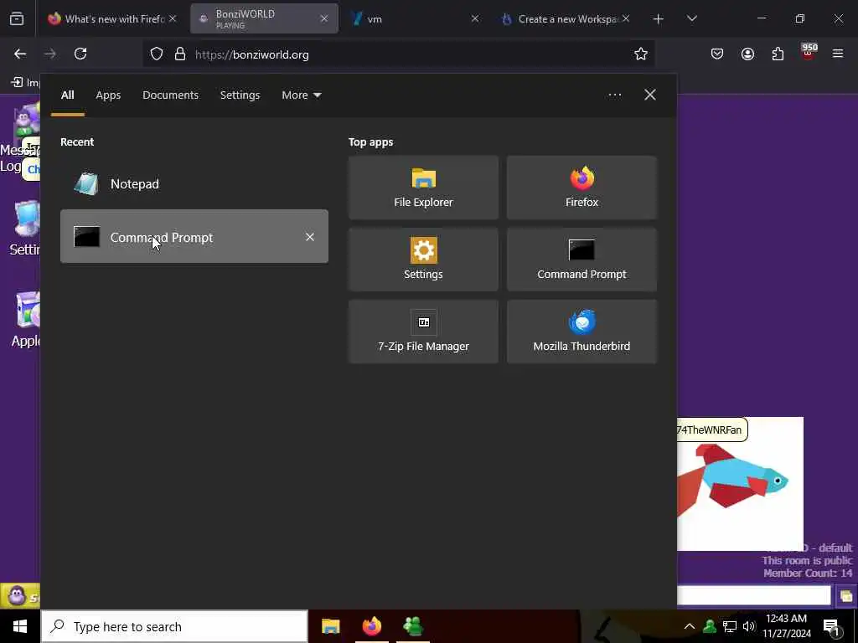This screenshot has height=643, width=858.
Task: Open Mozilla Thunderbird tile
Action: [581, 332]
